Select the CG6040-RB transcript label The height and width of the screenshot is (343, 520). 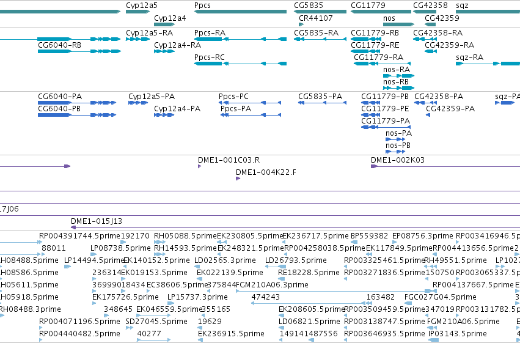tap(60, 45)
